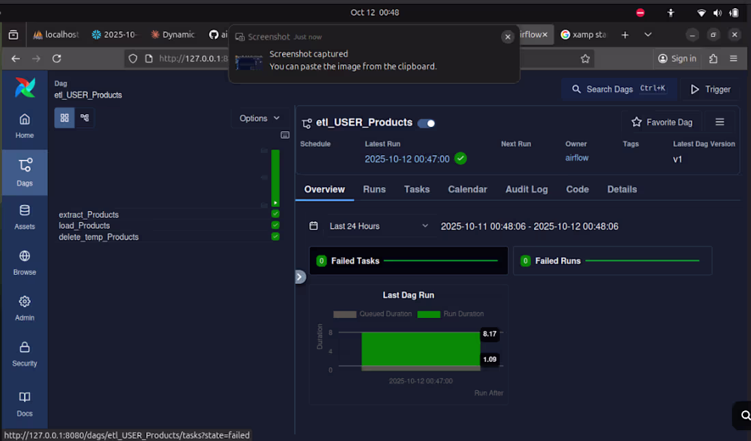
Task: Open the Admin section from sidebar
Action: pyautogui.click(x=25, y=309)
